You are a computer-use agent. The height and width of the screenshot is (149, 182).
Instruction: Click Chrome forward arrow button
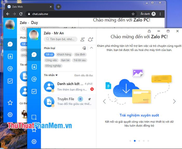[x=14, y=14]
